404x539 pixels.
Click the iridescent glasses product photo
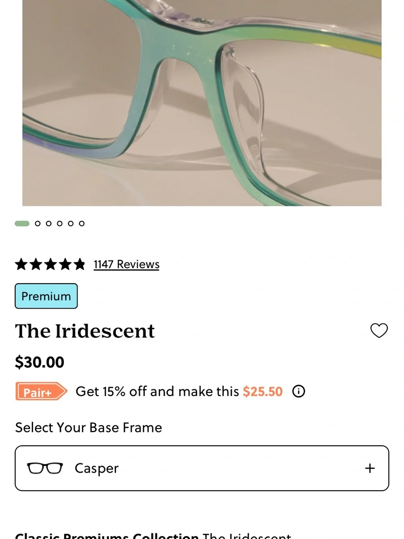tap(202, 103)
